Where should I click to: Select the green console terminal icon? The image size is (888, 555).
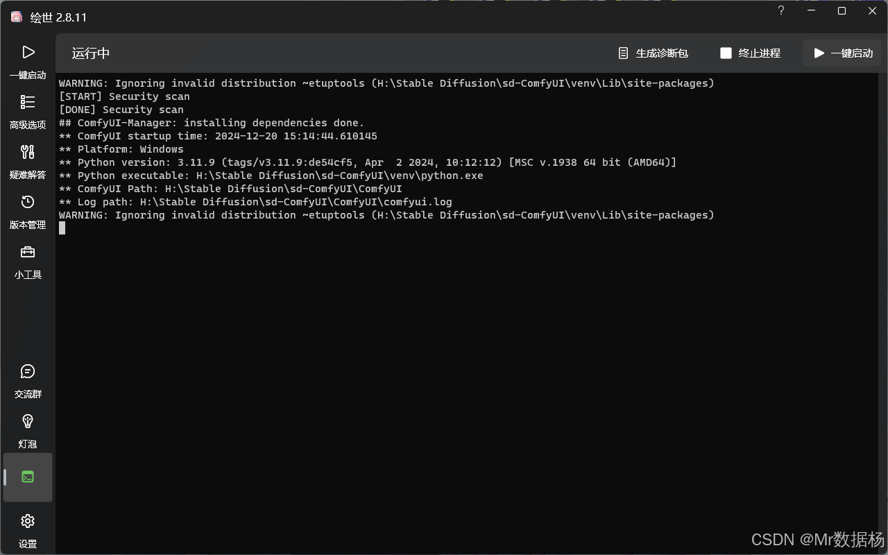coord(28,477)
